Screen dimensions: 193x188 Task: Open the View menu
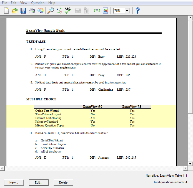(24, 3)
